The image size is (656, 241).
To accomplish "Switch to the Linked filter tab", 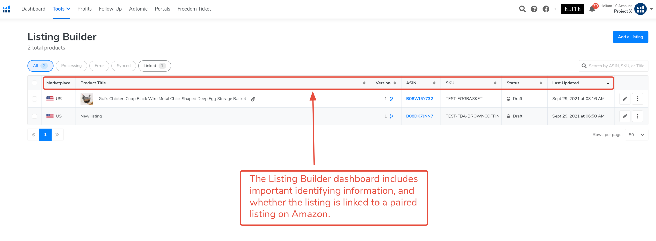I will click(155, 66).
